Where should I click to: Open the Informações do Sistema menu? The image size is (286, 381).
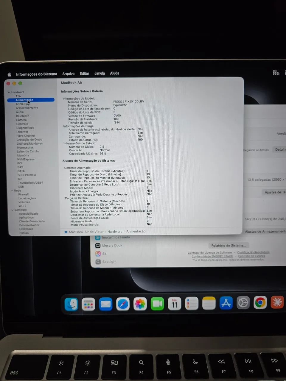[x=36, y=74]
